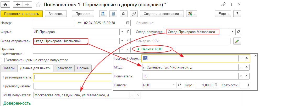304x106 pixels.
Task: Open the Транспорт tab
Action: (x=64, y=68)
